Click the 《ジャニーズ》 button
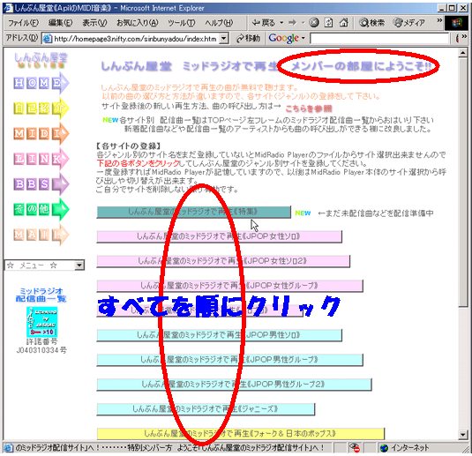472x456 pixels. pyautogui.click(x=206, y=409)
